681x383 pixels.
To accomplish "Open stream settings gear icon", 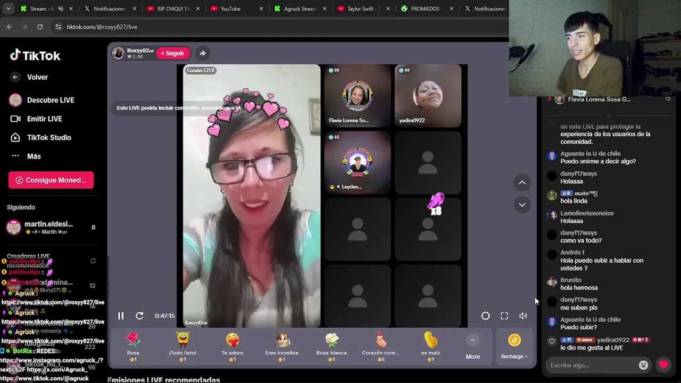I will click(x=486, y=316).
